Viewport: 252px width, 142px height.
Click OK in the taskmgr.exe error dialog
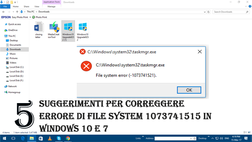pos(189,90)
